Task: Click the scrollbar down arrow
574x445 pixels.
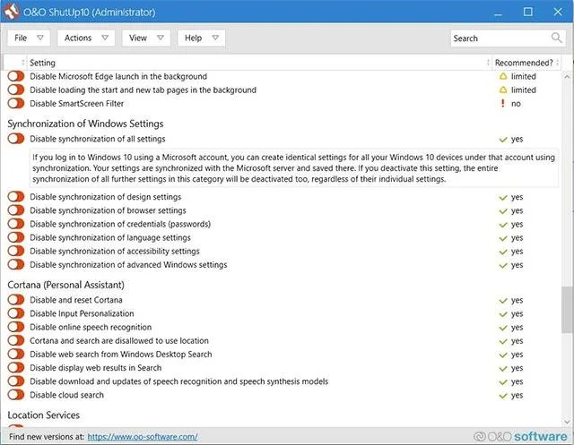Action: pos(567,422)
